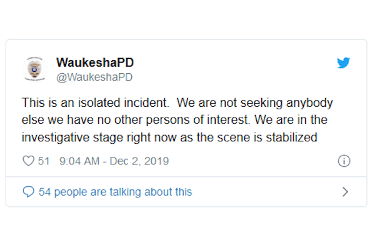Like the tweet with the heart icon
The image size is (375, 250).
28,161
